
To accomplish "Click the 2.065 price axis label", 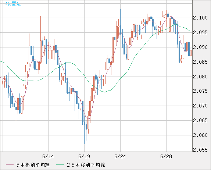I will coord(200,120).
